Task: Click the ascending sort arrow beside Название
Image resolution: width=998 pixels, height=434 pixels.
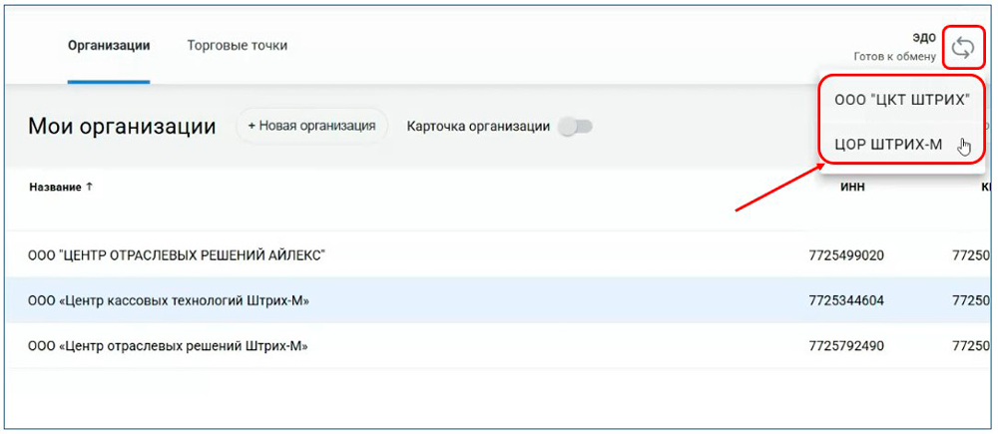Action: [89, 187]
